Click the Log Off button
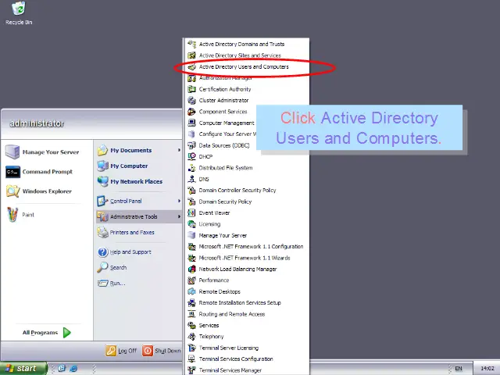This screenshot has width=500, height=375. tap(122, 351)
